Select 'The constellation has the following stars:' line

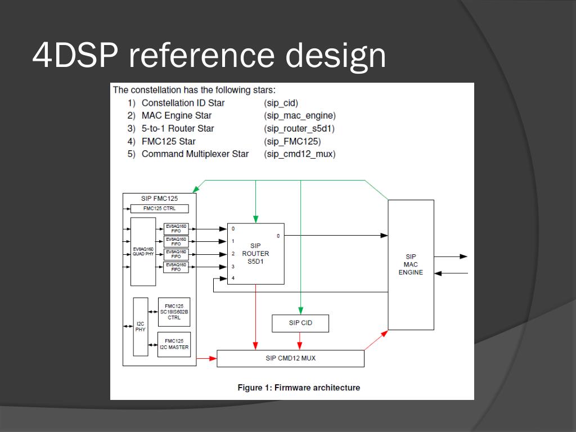(194, 90)
